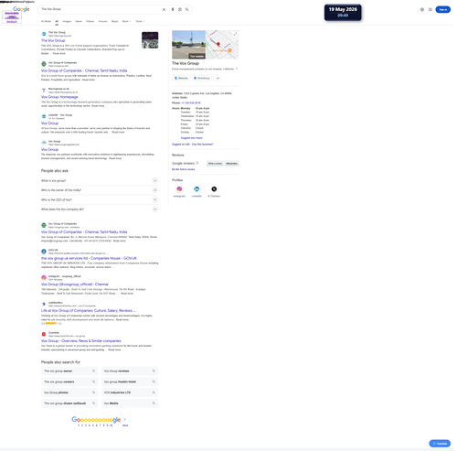This screenshot has height=451, width=457.
Task: Open the Tools dropdown
Action: [140, 21]
